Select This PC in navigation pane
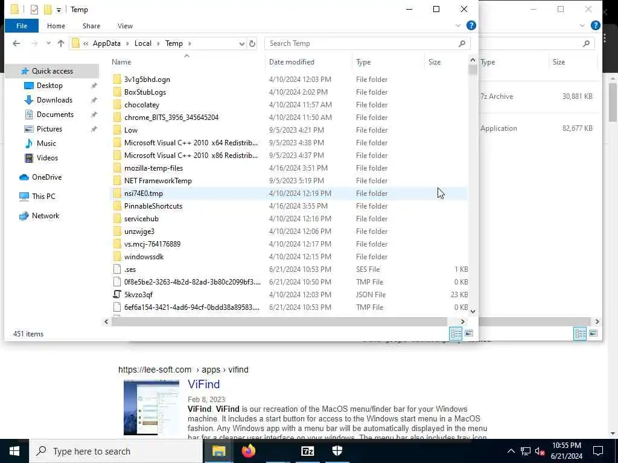Screen dimensions: 618x463 click(x=43, y=197)
